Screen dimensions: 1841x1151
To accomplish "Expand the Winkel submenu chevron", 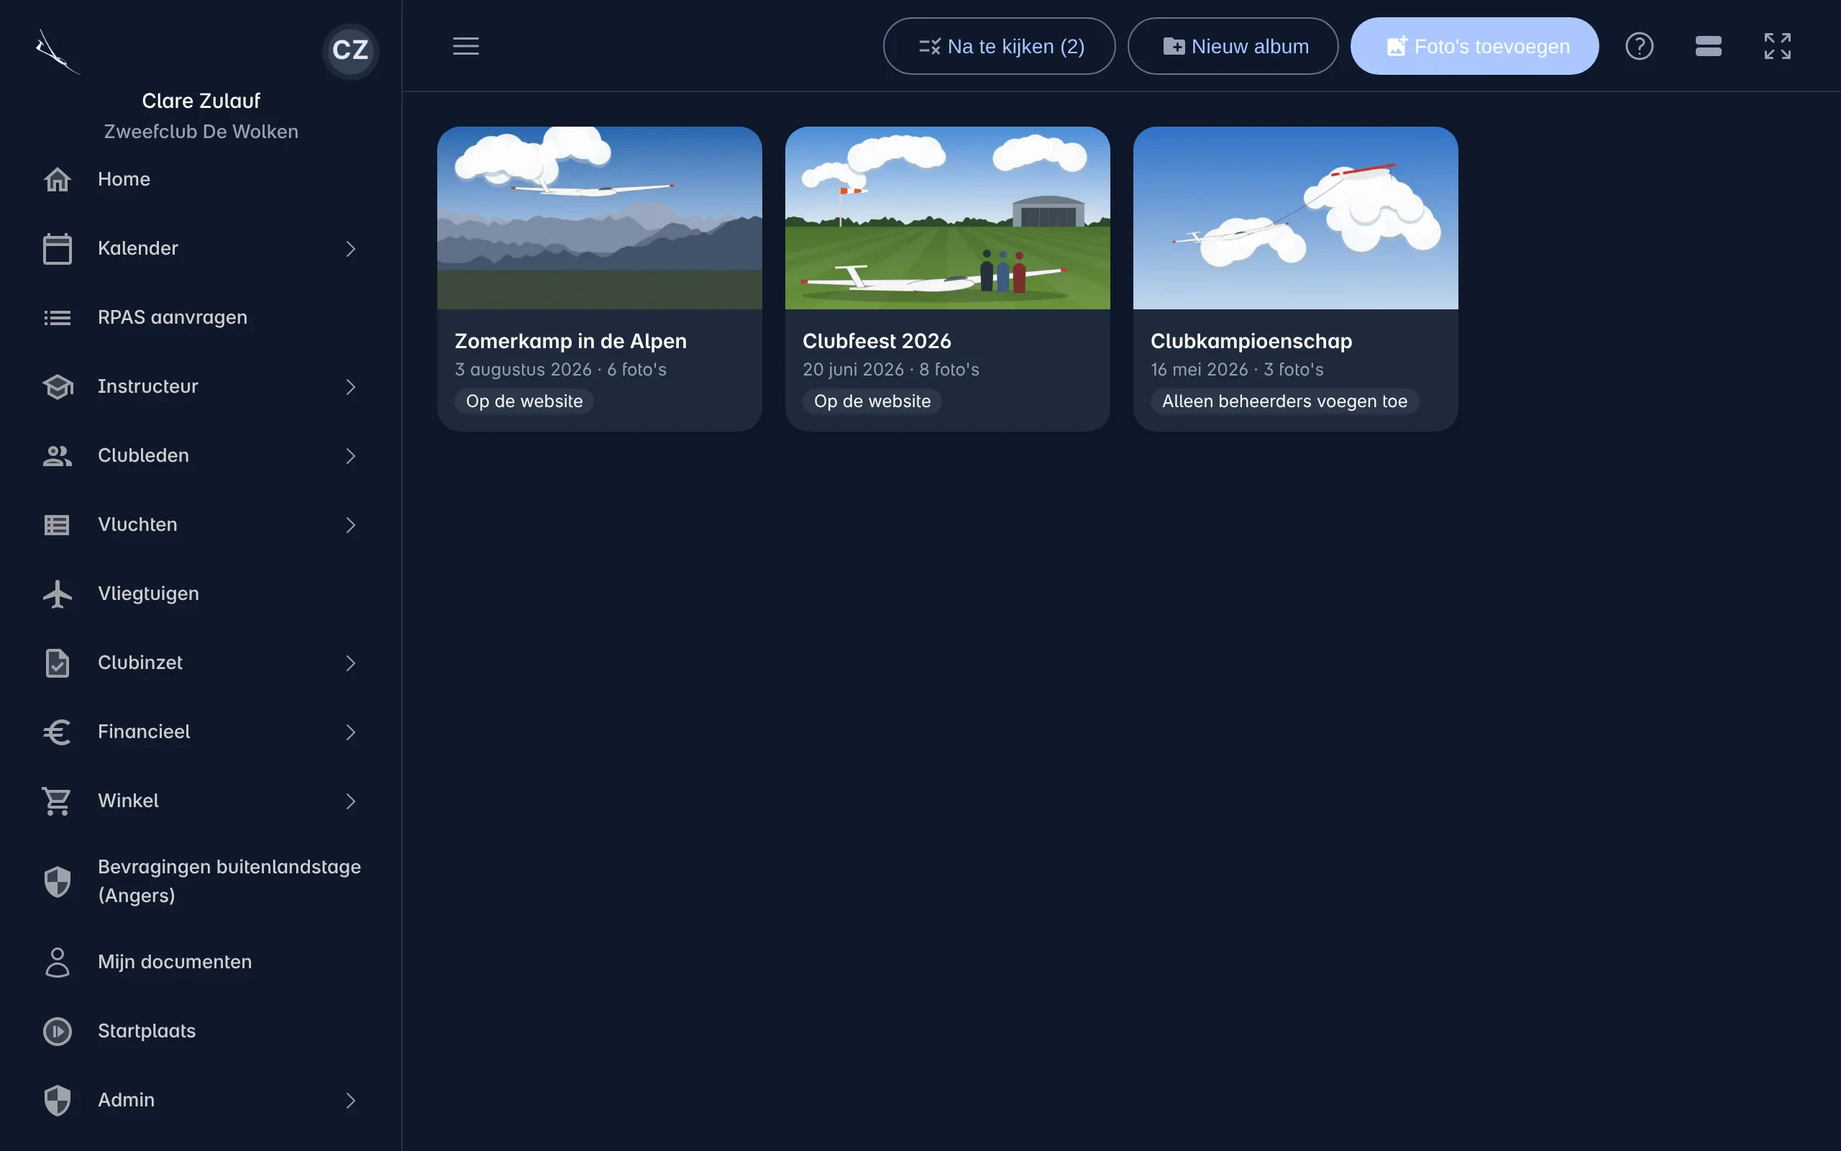I will click(350, 801).
